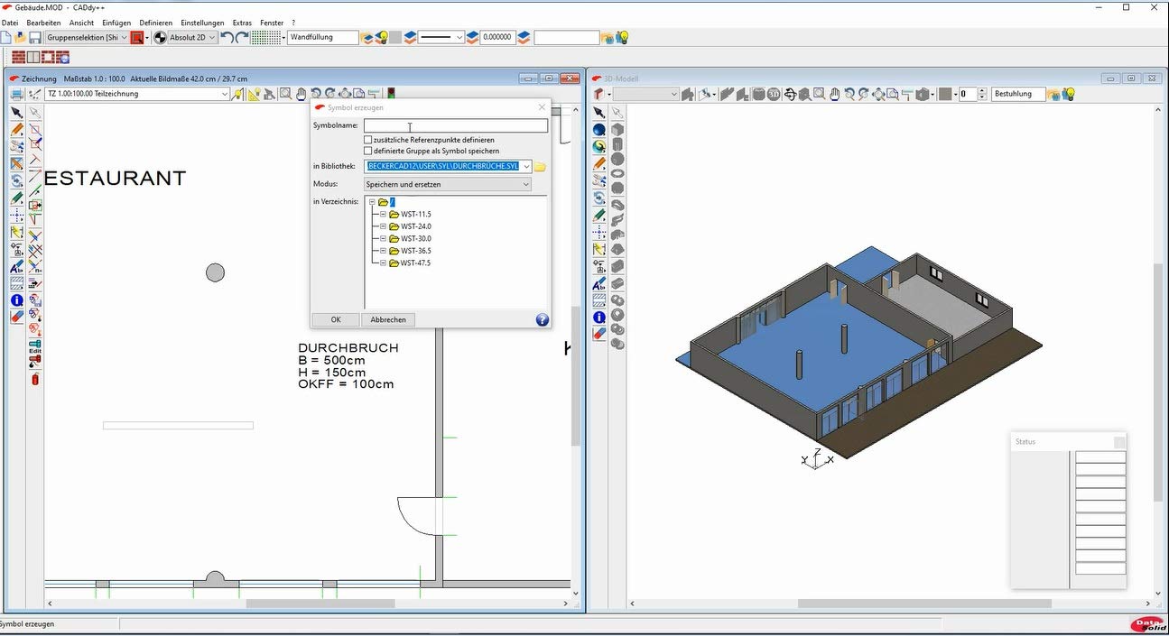Collapse the WST-30.0 tree node

pyautogui.click(x=383, y=238)
